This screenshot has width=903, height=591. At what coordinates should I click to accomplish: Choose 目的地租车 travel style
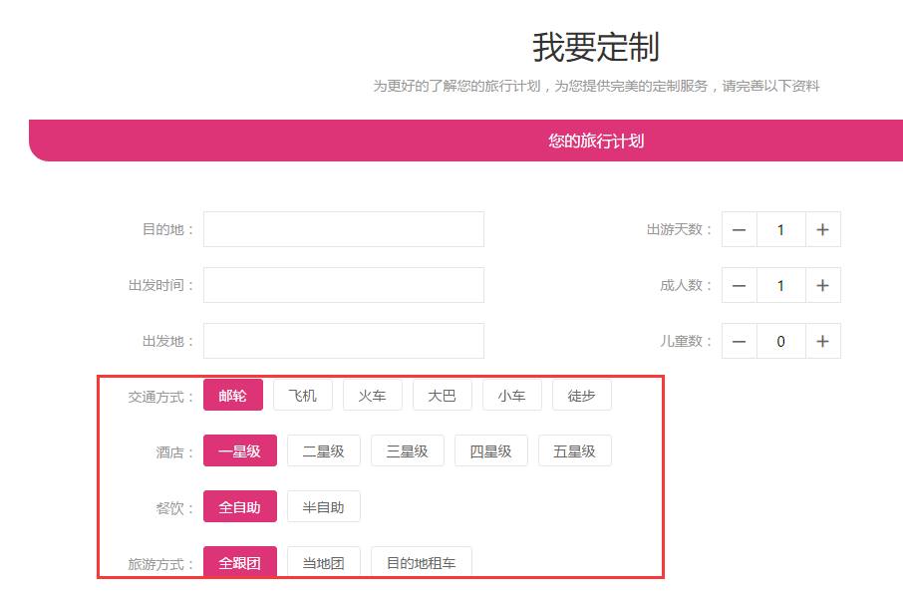pos(421,563)
